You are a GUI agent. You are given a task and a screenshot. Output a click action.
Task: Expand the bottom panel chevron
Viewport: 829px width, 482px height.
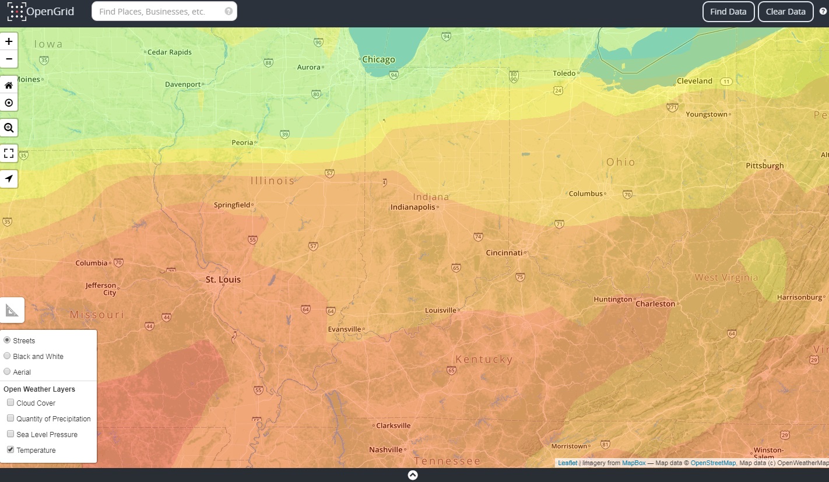click(x=413, y=475)
